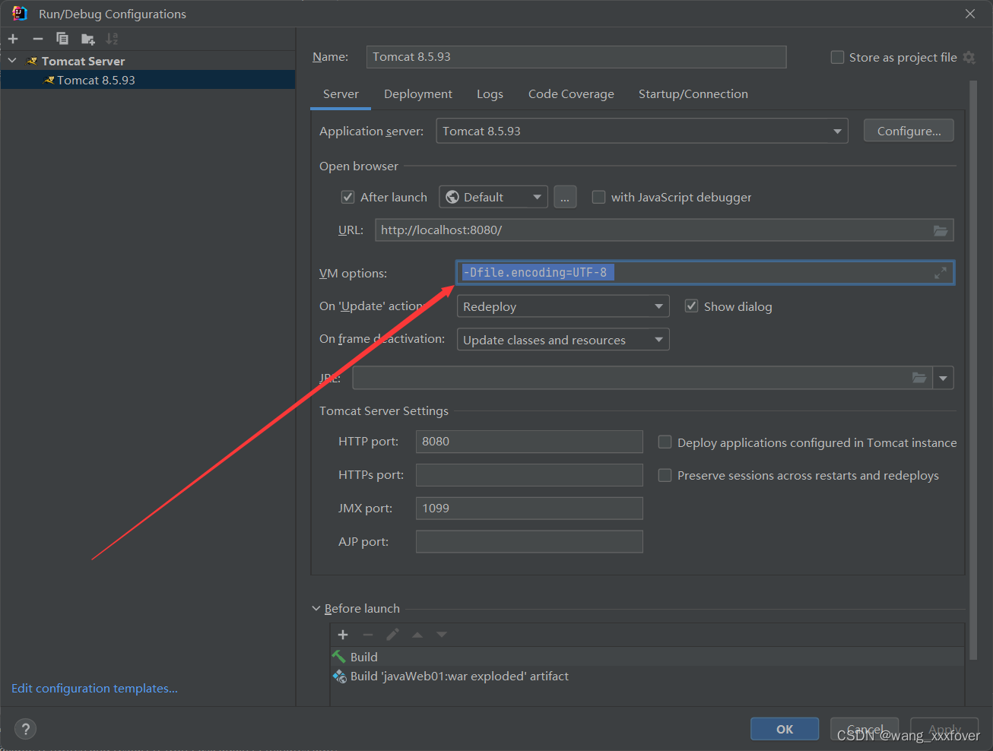Open the Default browser dropdown
The image size is (993, 751).
click(493, 197)
